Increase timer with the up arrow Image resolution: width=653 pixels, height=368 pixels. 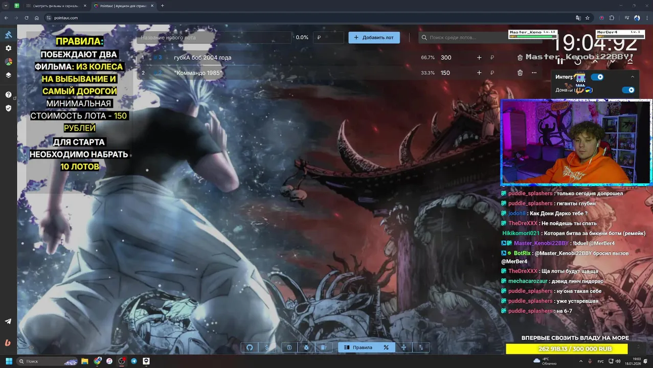pos(595,61)
